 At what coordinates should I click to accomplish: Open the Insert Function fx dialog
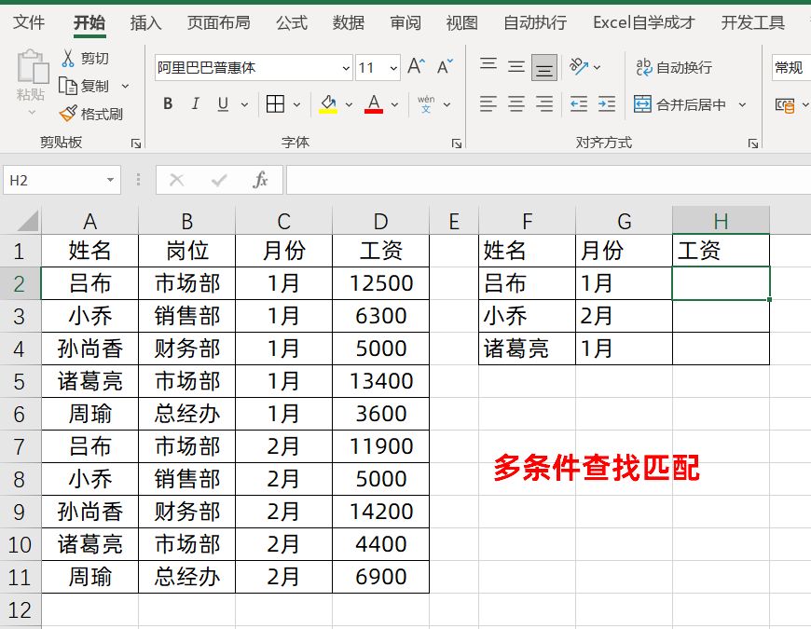tap(260, 180)
